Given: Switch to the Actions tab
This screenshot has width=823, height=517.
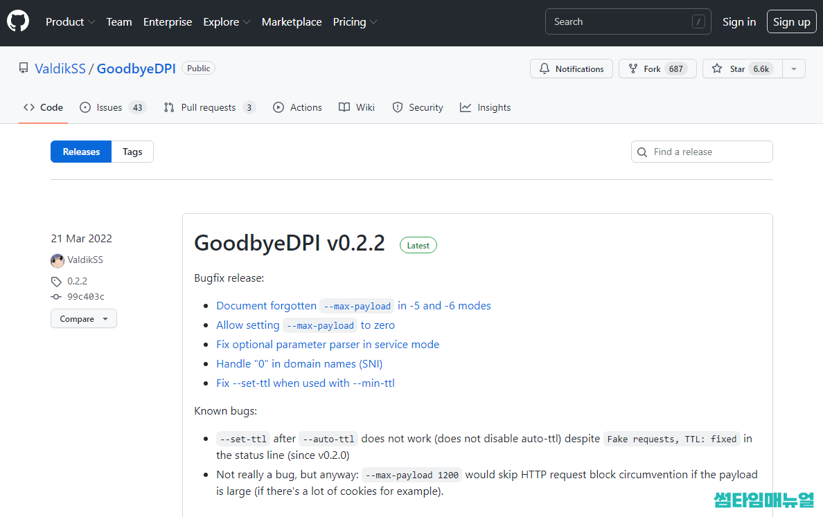Looking at the screenshot, I should tap(297, 107).
